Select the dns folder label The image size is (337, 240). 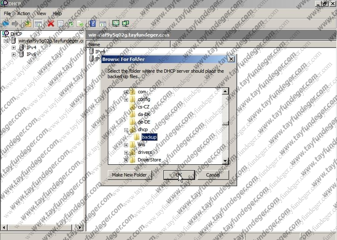click(x=142, y=145)
